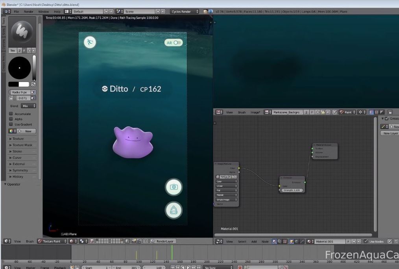Image resolution: width=399 pixels, height=269 pixels.
Task: Open the Paint mode dropdown in image editor
Action: click(347, 112)
